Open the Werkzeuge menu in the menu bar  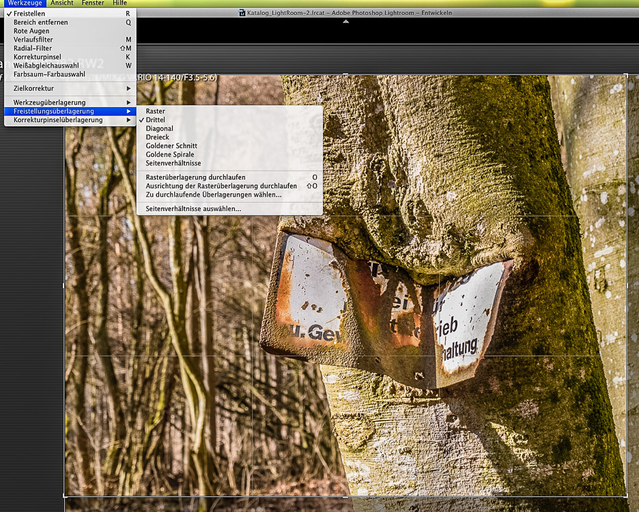click(25, 3)
